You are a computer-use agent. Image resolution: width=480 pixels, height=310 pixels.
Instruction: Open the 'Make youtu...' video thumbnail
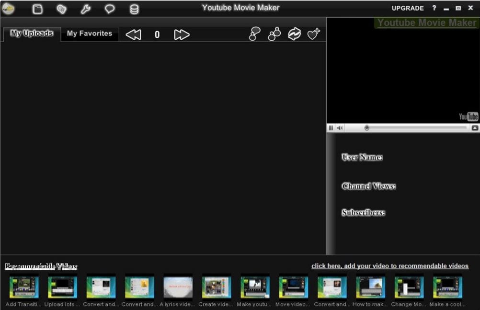click(255, 287)
